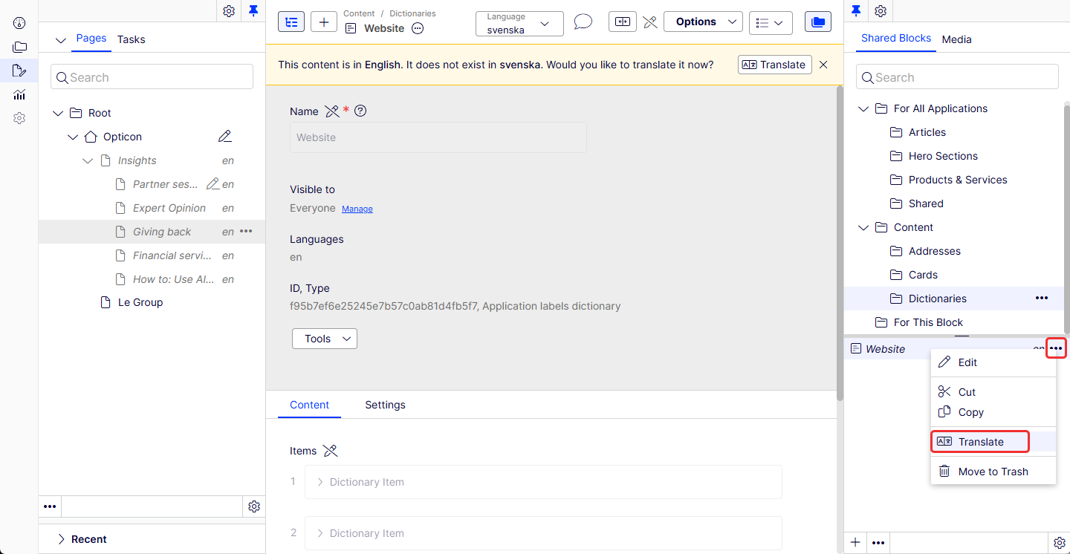Collapse the Opticon node
Image resolution: width=1070 pixels, height=554 pixels.
click(x=73, y=137)
